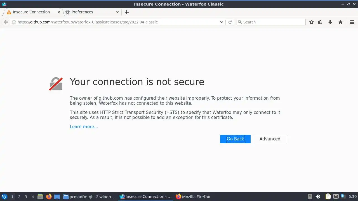The image size is (358, 201).
Task: Click the back arrow navigation button
Action: [6, 22]
